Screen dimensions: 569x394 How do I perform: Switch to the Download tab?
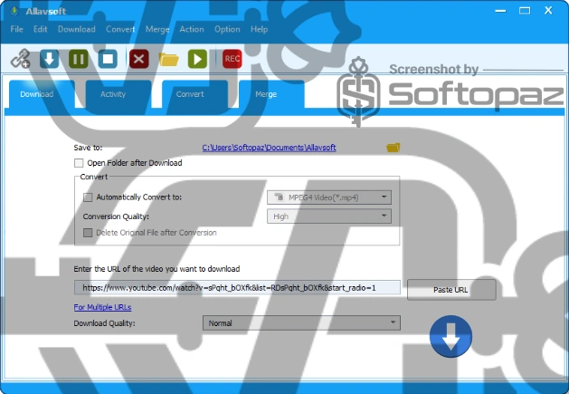pyautogui.click(x=42, y=94)
